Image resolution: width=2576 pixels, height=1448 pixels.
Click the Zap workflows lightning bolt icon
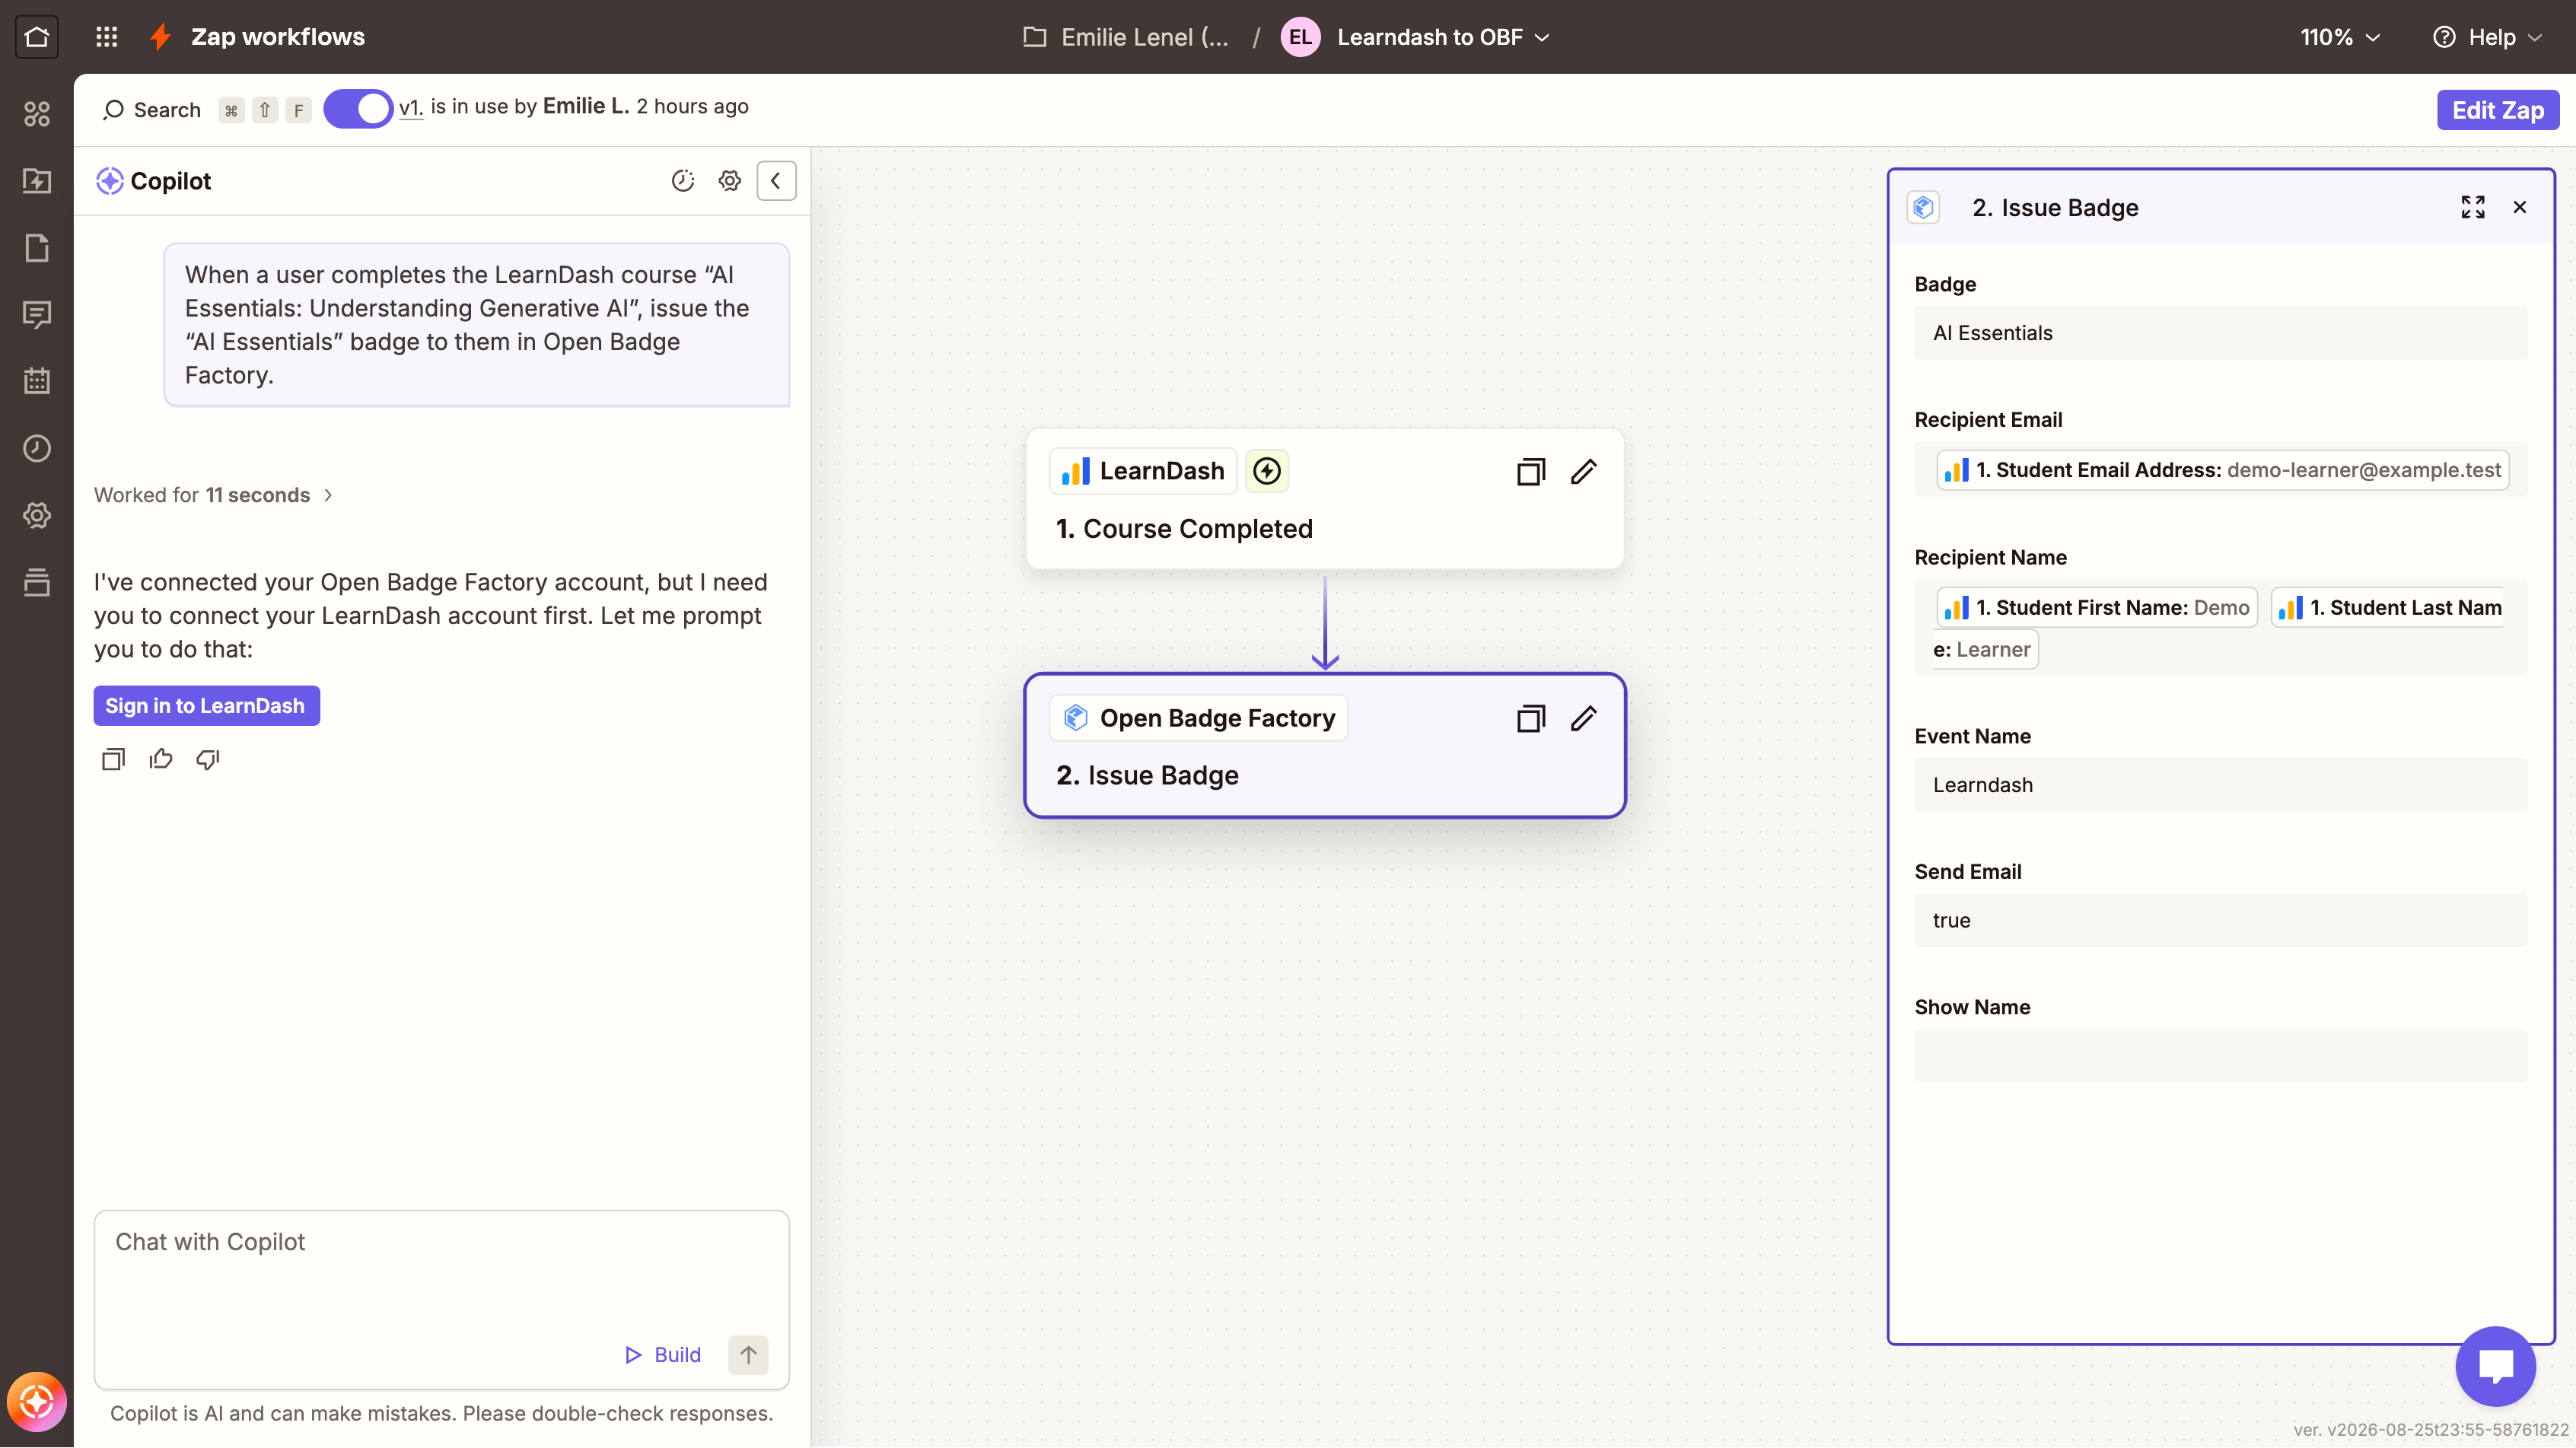tap(160, 37)
